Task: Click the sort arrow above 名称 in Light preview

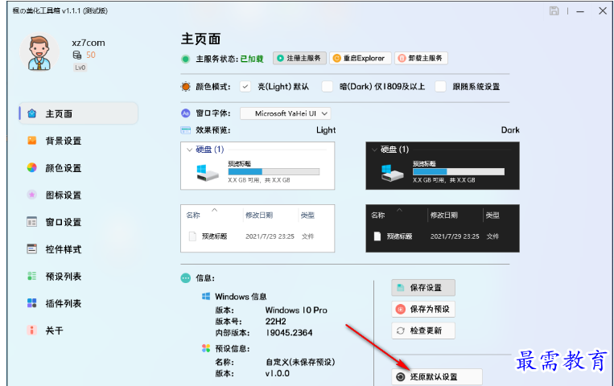Action: tap(215, 210)
